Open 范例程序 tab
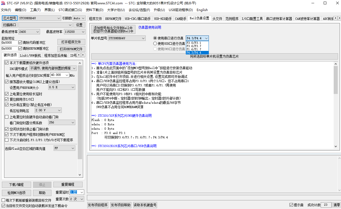 (x=232, y=19)
